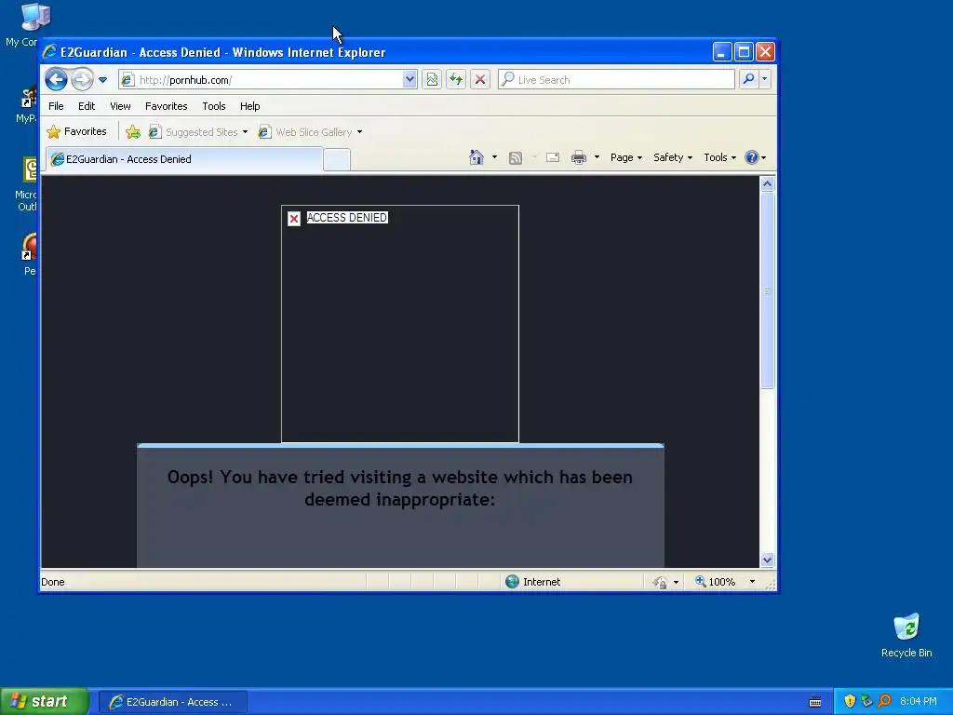Expand Suggested Sites dropdown arrow
The height and width of the screenshot is (715, 953).
[245, 132]
